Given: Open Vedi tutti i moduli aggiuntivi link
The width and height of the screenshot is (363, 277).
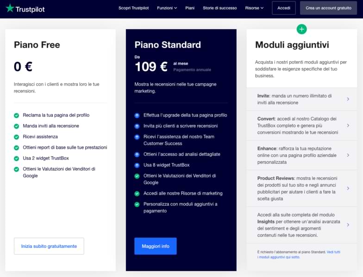Looking at the screenshot, I should point(299,254).
